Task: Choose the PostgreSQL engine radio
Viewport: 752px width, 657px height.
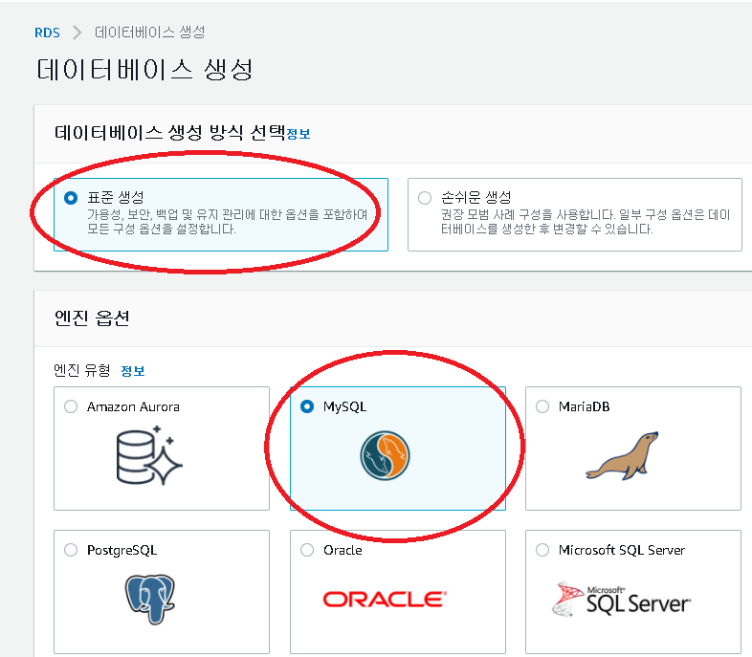Action: (71, 550)
